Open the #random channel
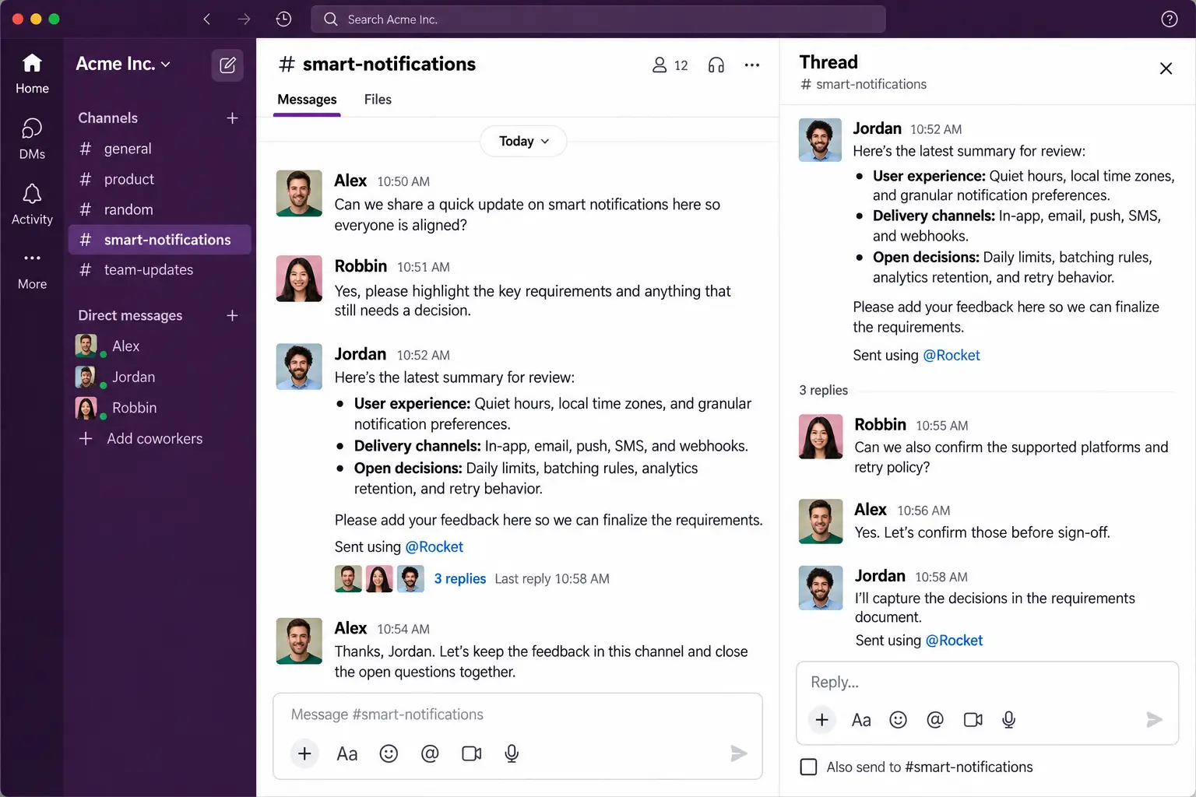The height and width of the screenshot is (797, 1196). point(160,209)
